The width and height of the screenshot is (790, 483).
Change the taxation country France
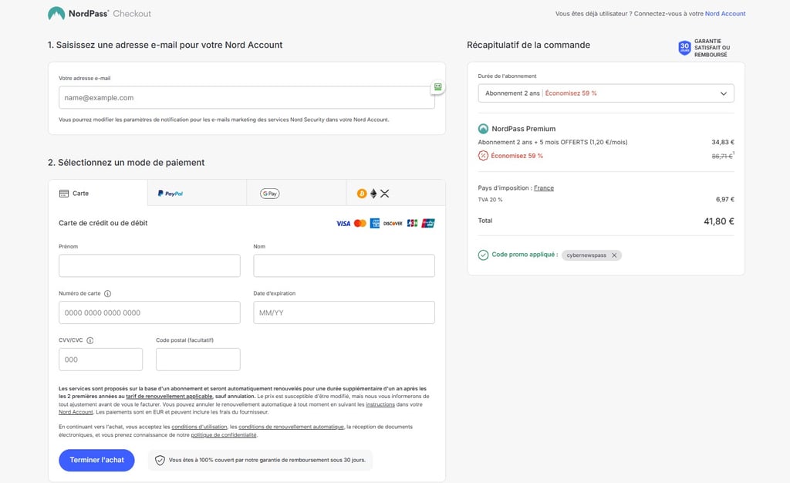(x=544, y=187)
